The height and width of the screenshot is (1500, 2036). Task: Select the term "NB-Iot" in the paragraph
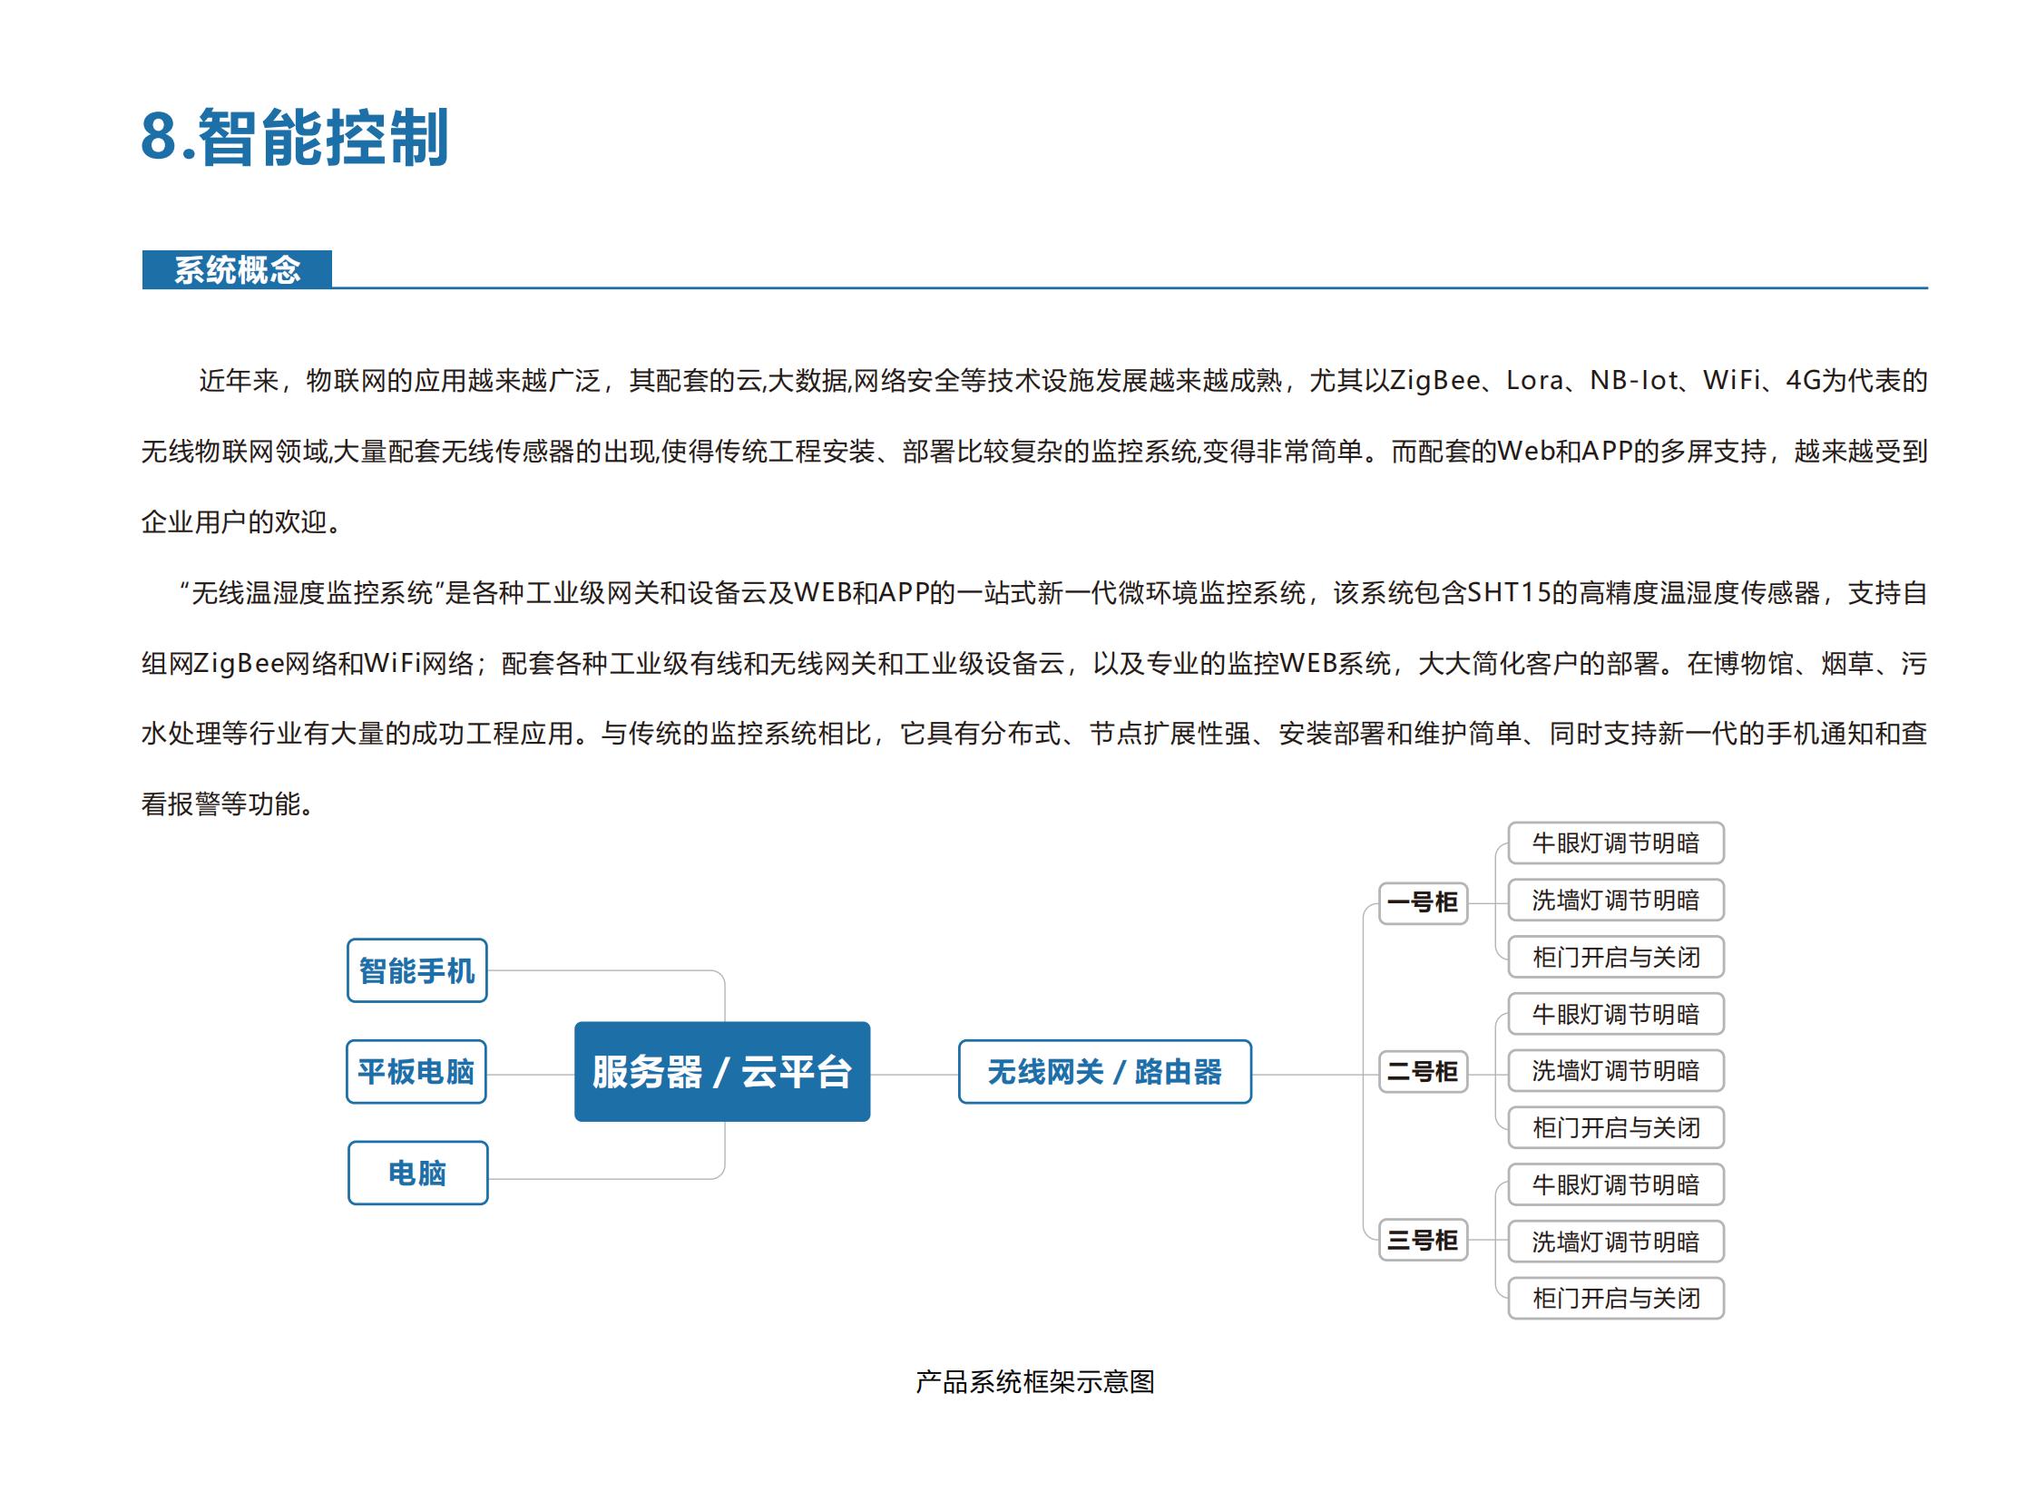click(x=1632, y=381)
